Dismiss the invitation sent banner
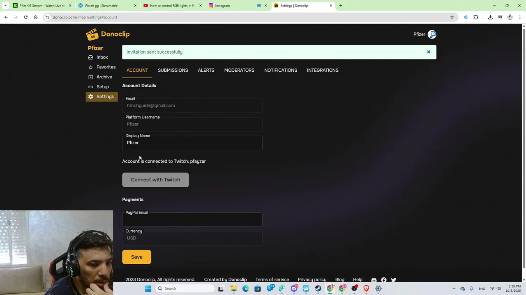Viewport: 526px width, 295px height. tap(429, 52)
